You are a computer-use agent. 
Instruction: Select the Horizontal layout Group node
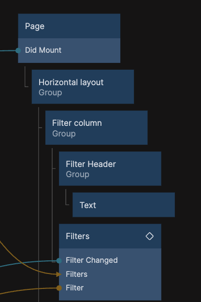[83, 87]
